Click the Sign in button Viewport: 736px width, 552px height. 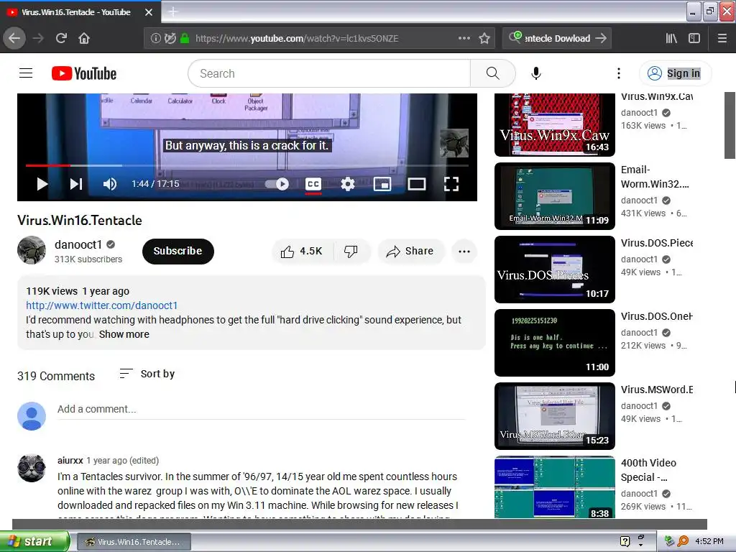pos(676,73)
